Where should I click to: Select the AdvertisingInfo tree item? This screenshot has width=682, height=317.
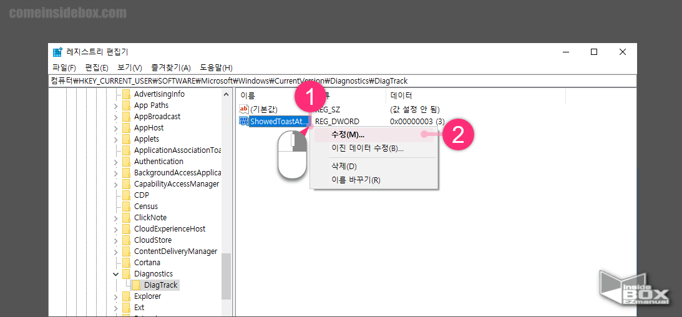[x=159, y=94]
